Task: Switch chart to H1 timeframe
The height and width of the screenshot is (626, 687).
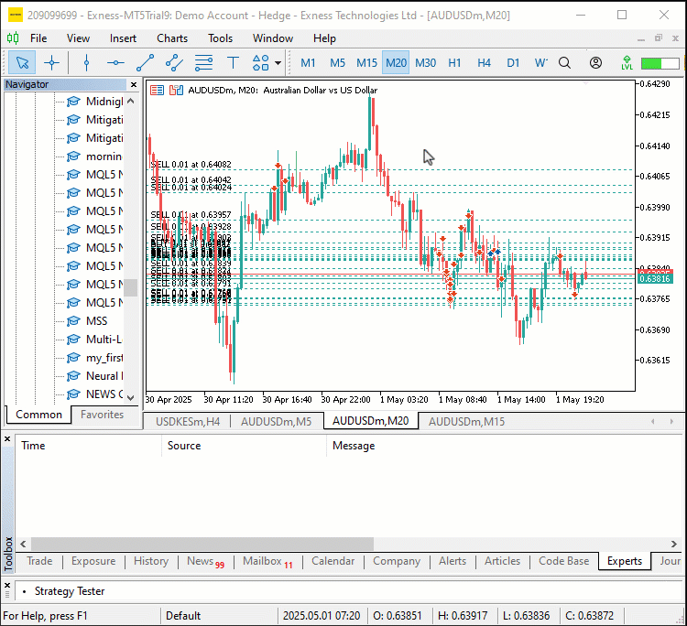Action: 454,63
